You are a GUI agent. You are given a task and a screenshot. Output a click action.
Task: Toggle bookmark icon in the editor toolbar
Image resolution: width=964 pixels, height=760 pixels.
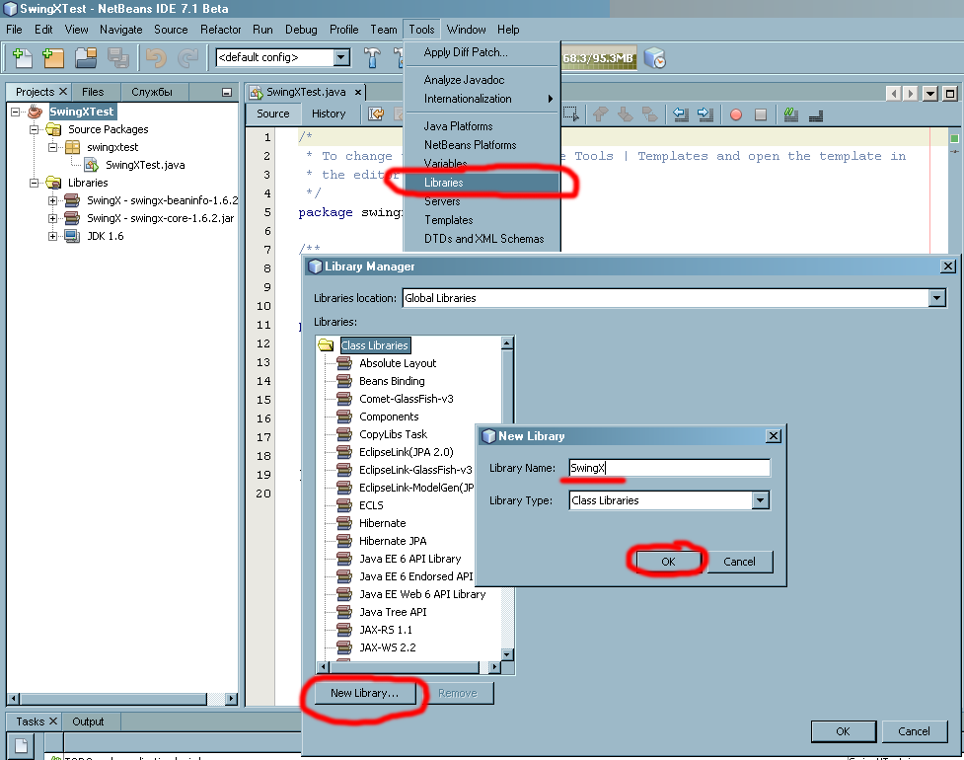click(649, 114)
